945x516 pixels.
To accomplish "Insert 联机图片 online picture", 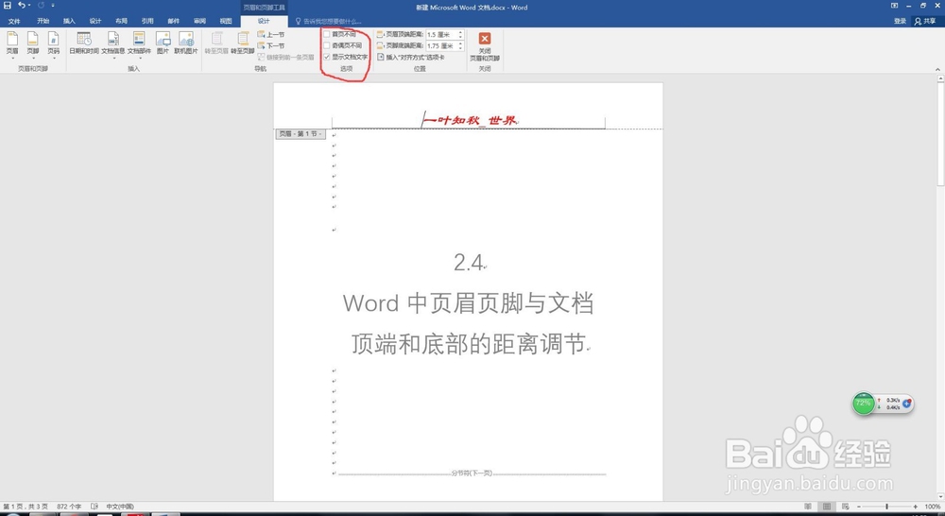I will (x=185, y=43).
